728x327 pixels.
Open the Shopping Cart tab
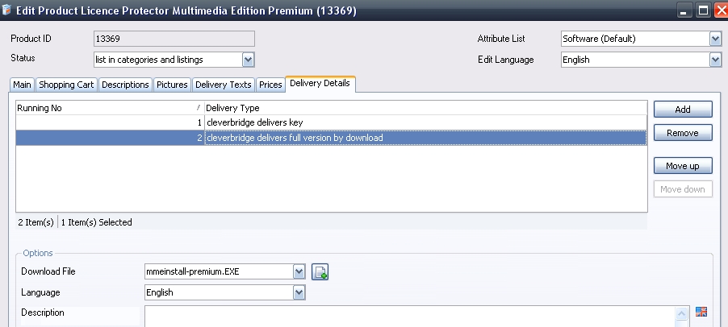(67, 85)
